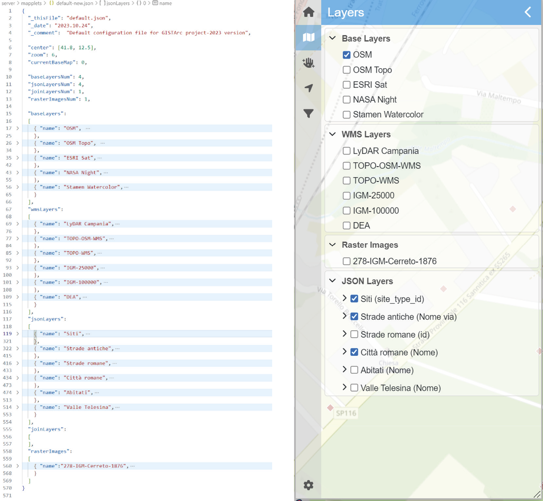Collapse the WMS Layers section

pos(332,134)
